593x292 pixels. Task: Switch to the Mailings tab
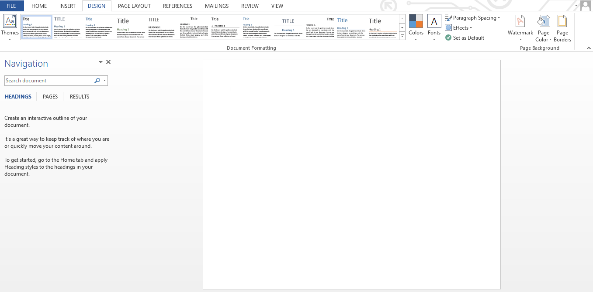[x=216, y=6]
